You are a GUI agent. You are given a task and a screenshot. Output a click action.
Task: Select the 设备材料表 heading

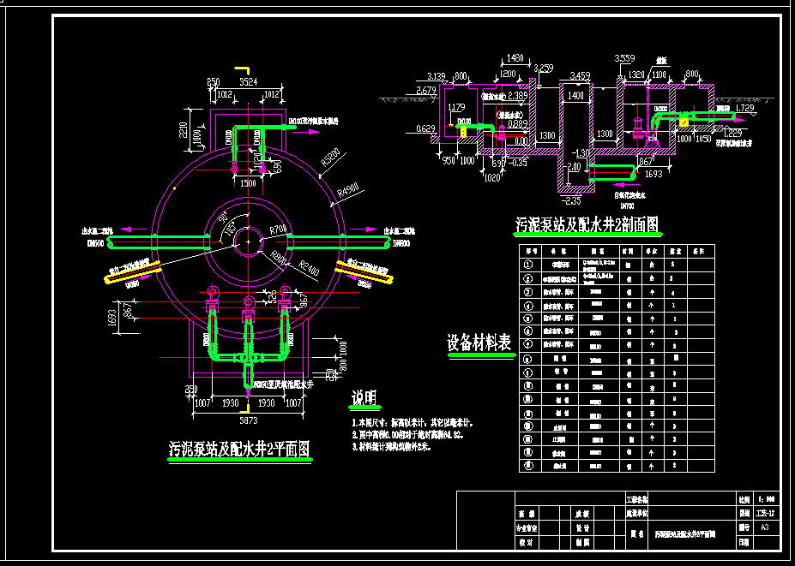[479, 343]
